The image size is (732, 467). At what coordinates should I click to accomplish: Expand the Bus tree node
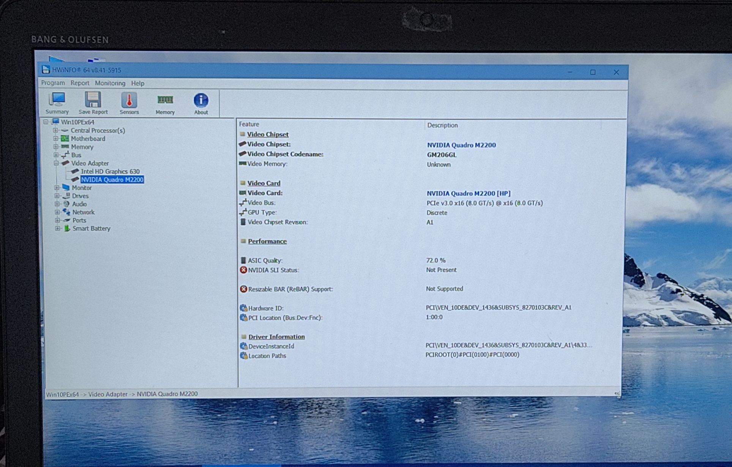pos(56,155)
